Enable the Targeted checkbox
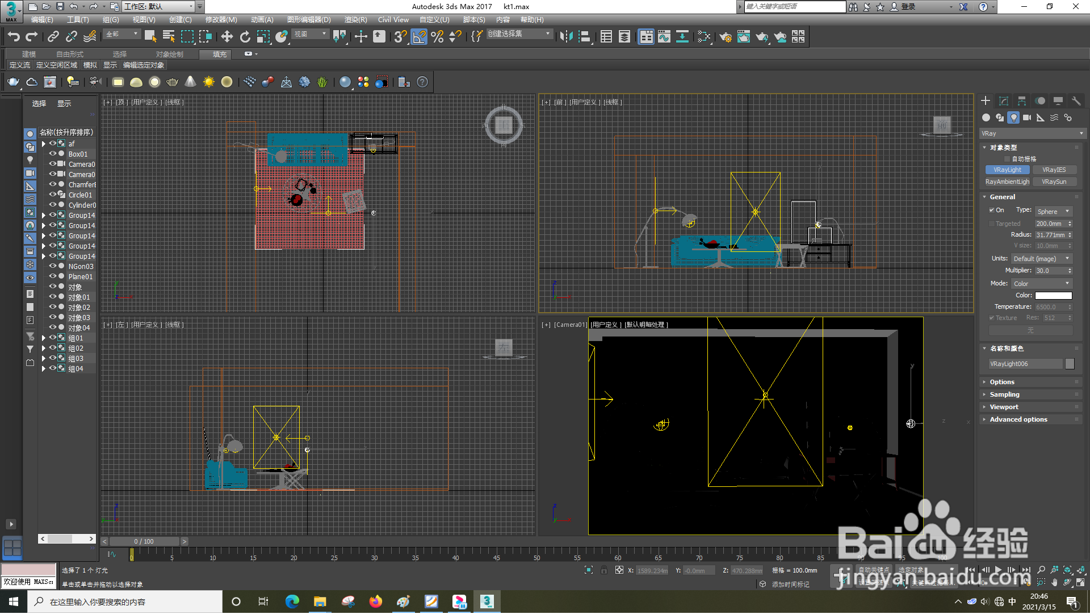Screen dimensions: 1090x614 [x=992, y=224]
